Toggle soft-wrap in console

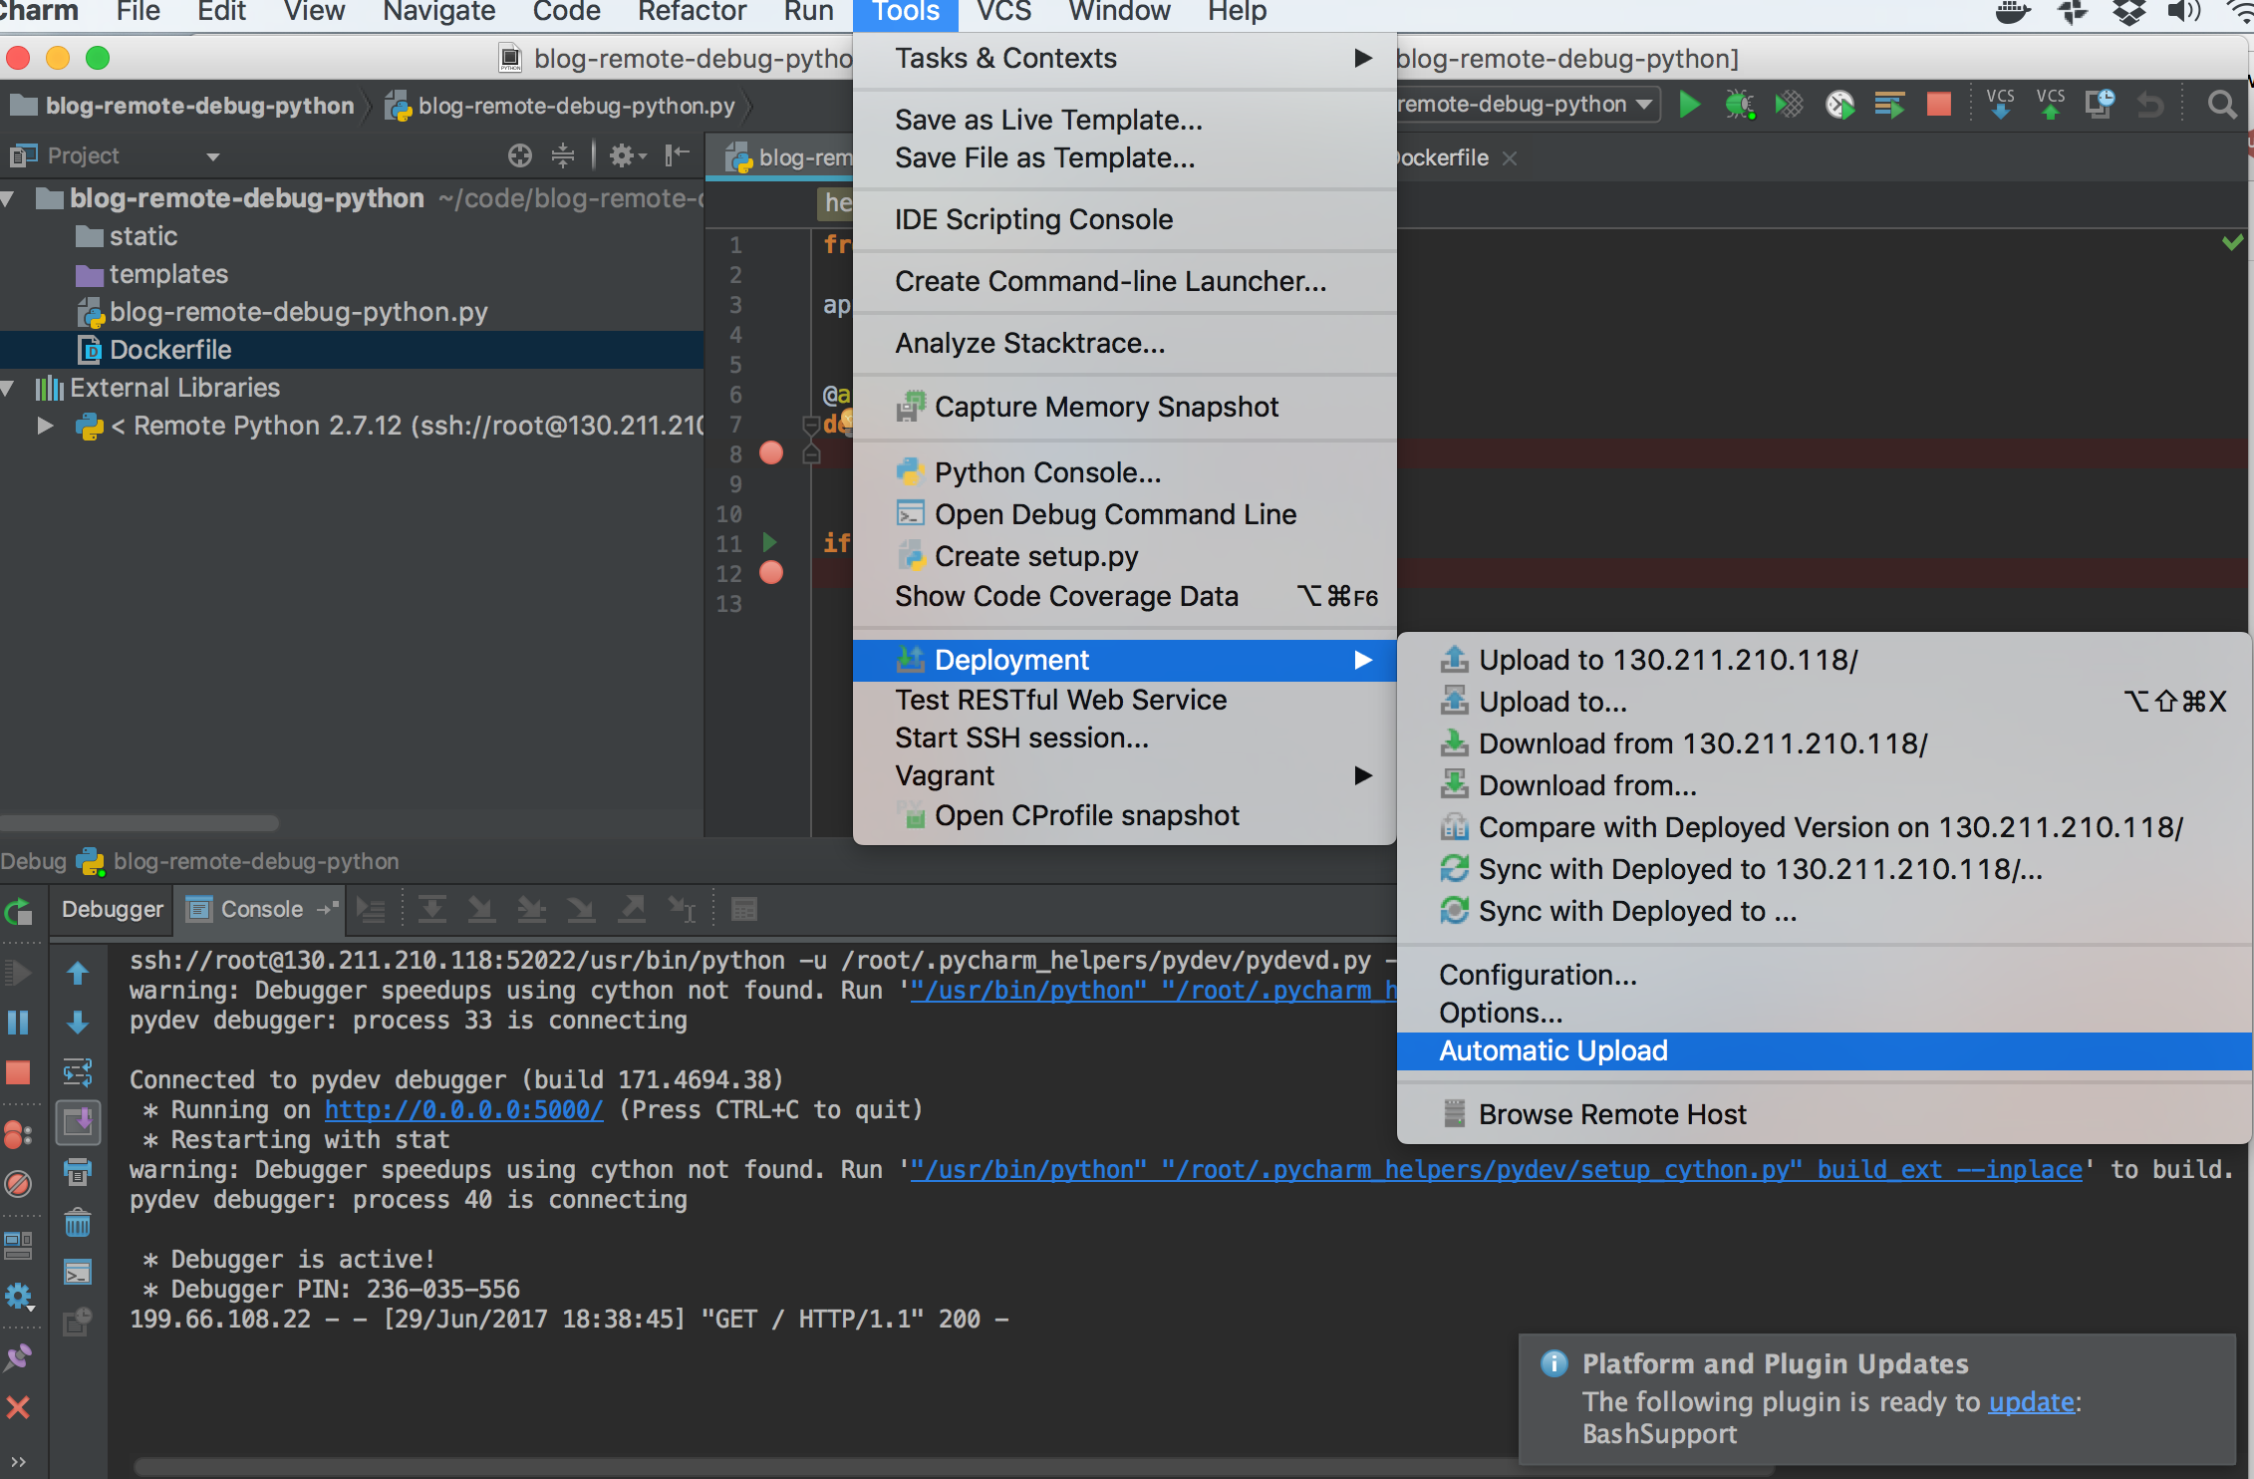click(78, 1072)
